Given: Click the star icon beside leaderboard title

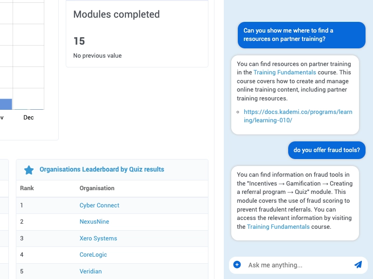Looking at the screenshot, I should point(29,170).
